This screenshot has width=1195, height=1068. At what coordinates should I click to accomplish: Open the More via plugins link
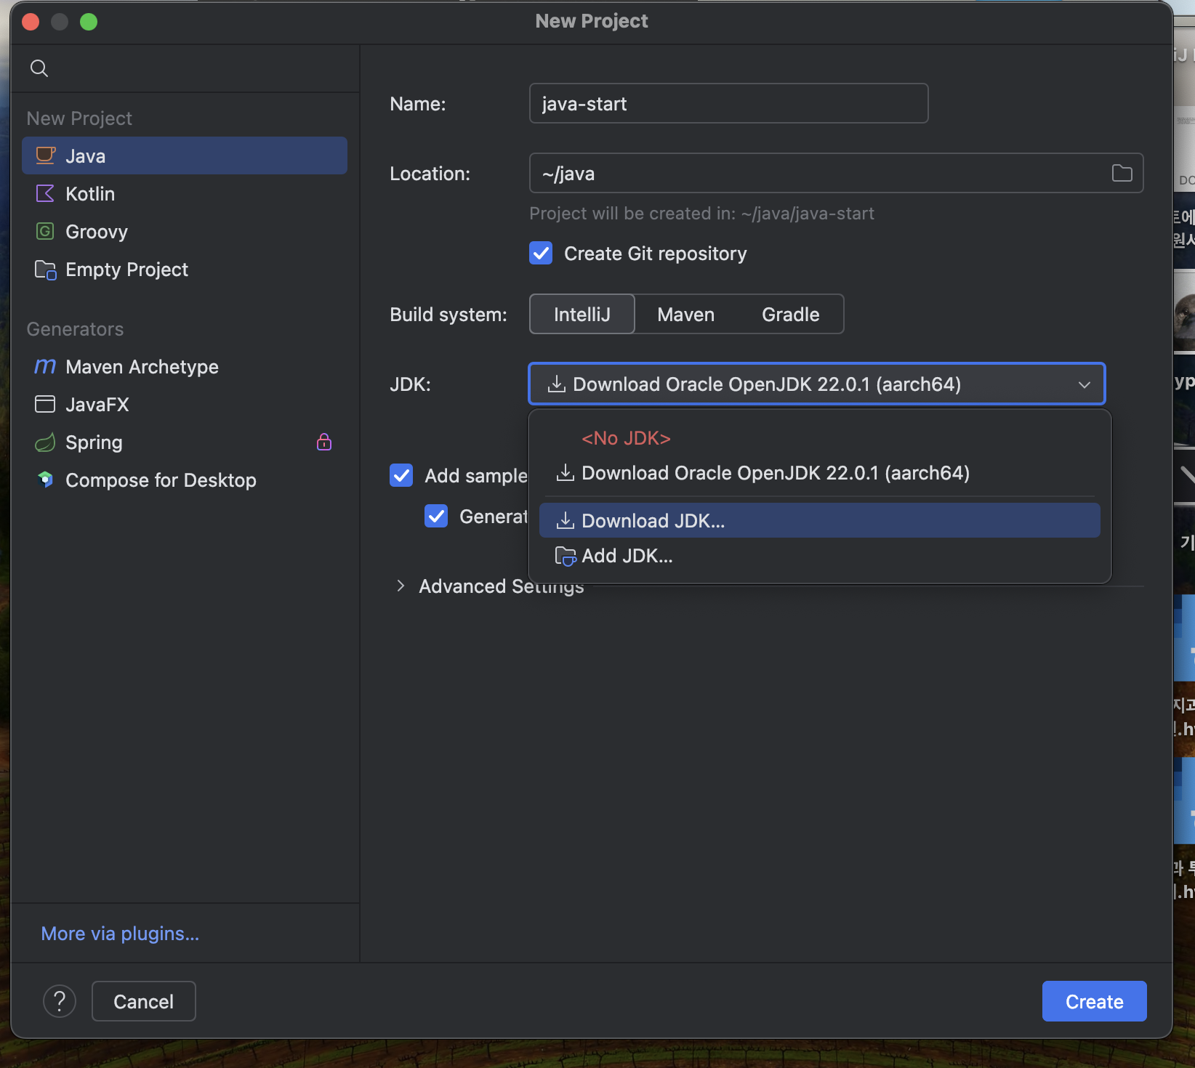tap(120, 934)
